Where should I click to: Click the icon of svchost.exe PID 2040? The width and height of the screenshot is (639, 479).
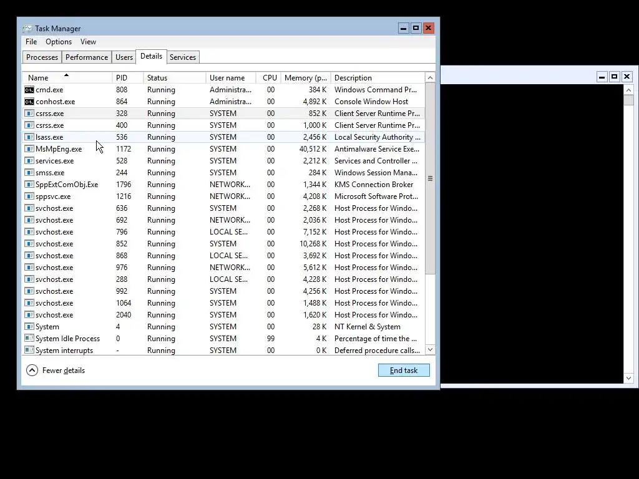pyautogui.click(x=29, y=314)
